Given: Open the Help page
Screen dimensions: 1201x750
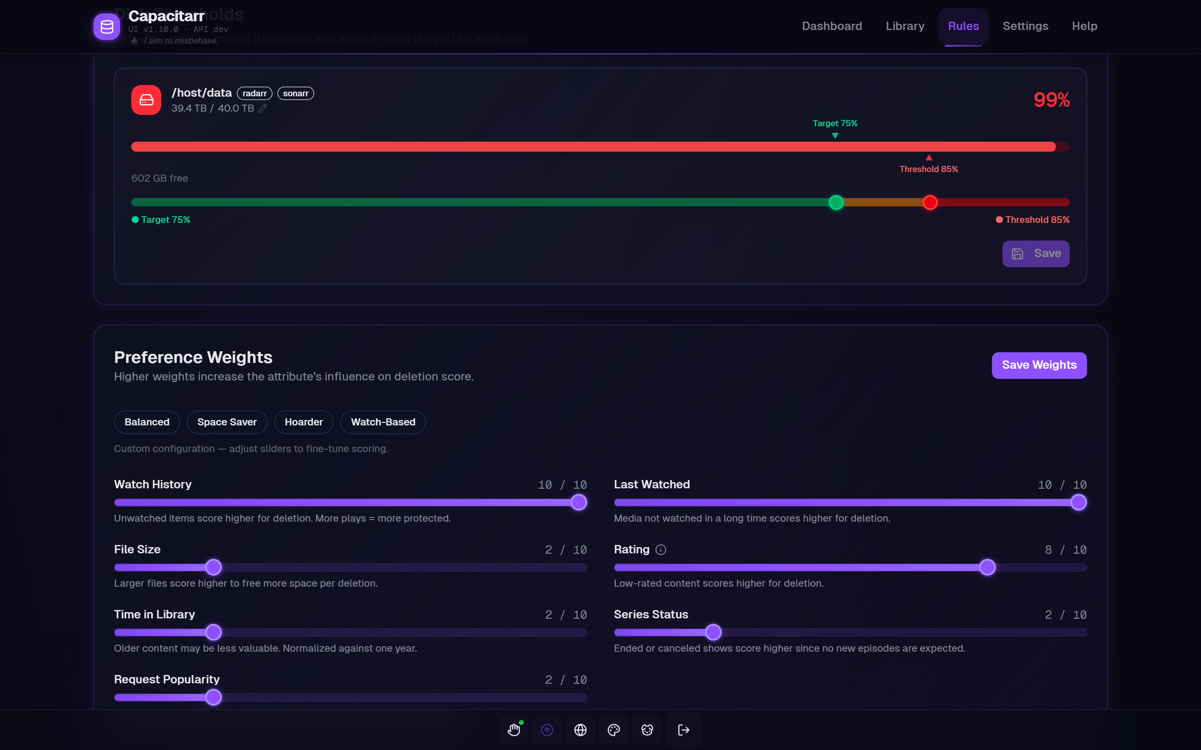Looking at the screenshot, I should [x=1084, y=26].
